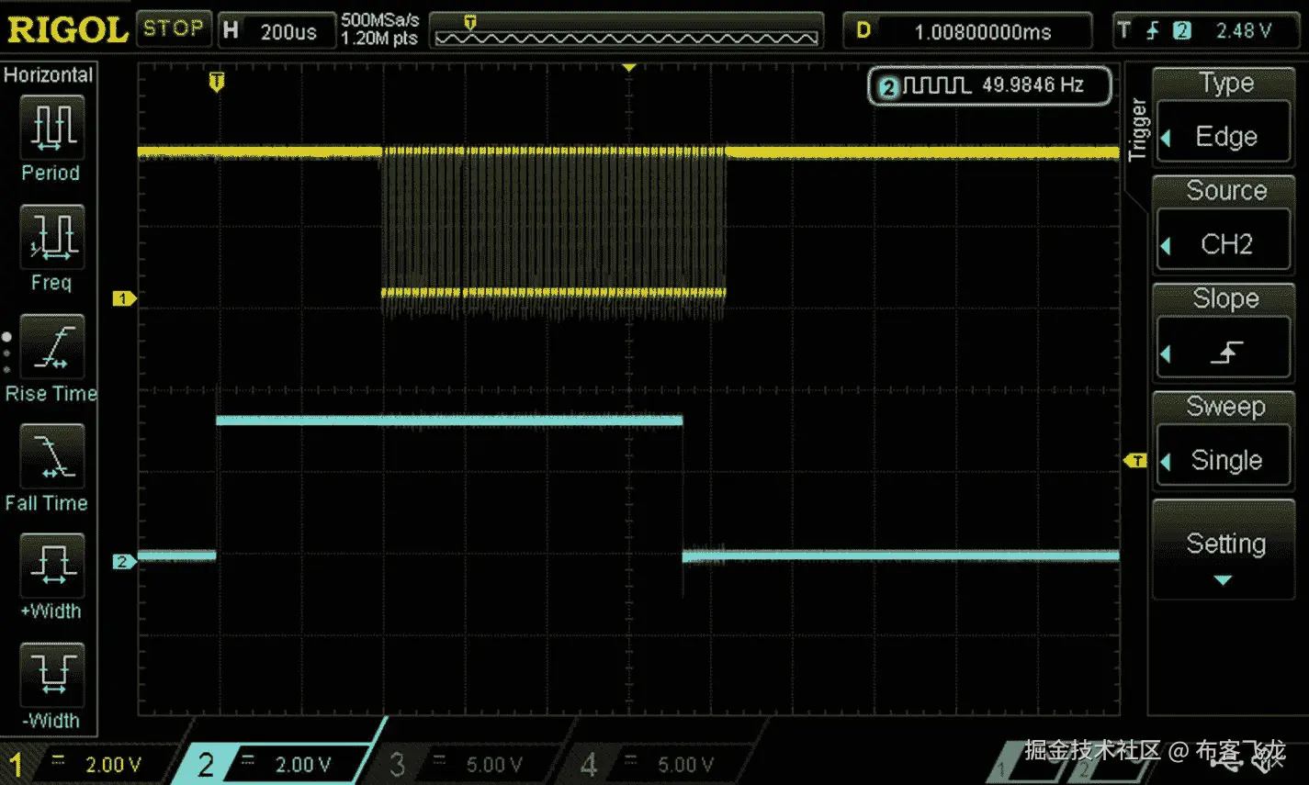Click the channel 2 ground level marker

pos(123,561)
